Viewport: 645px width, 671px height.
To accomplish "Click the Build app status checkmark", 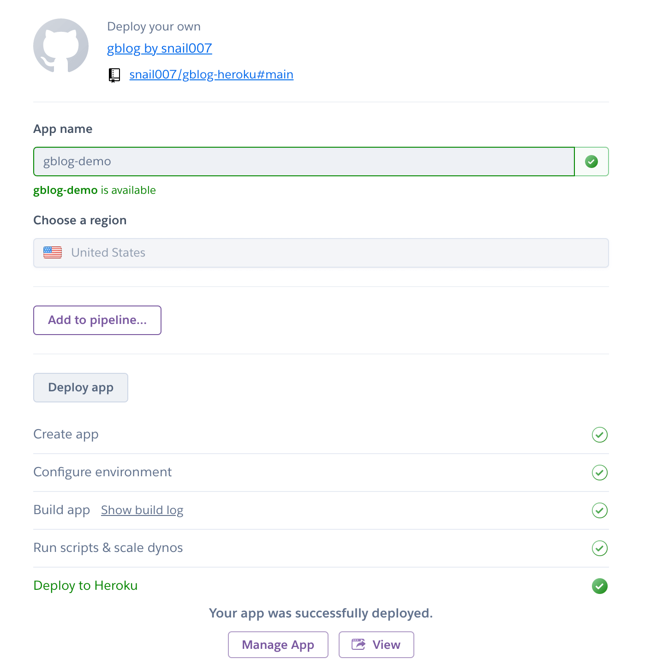I will click(x=599, y=510).
